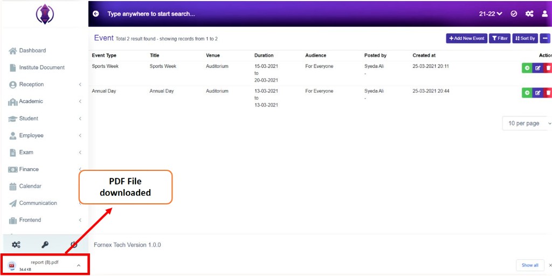Click the Institute Document file icon
The image size is (552, 276).
[x=13, y=67]
